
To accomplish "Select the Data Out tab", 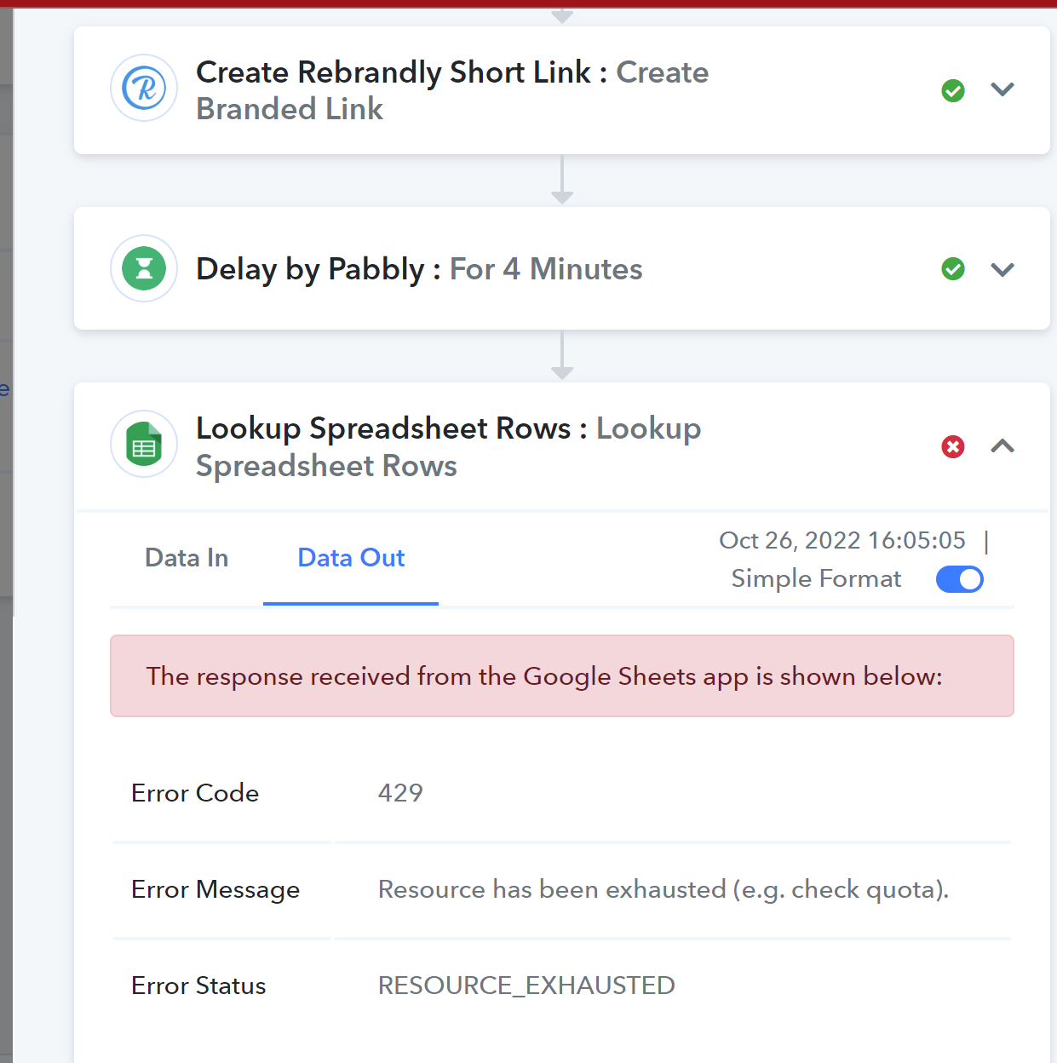I will 351,558.
